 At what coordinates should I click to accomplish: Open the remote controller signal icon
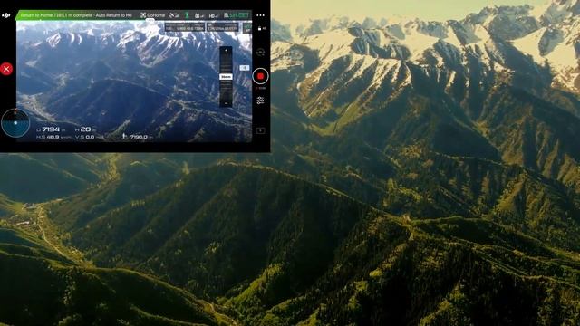(199, 15)
